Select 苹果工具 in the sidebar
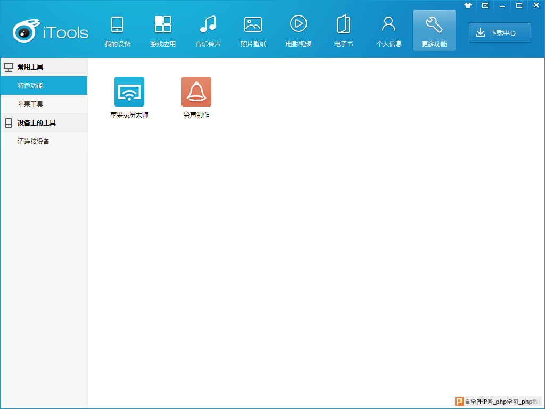Image resolution: width=545 pixels, height=409 pixels. coord(44,104)
